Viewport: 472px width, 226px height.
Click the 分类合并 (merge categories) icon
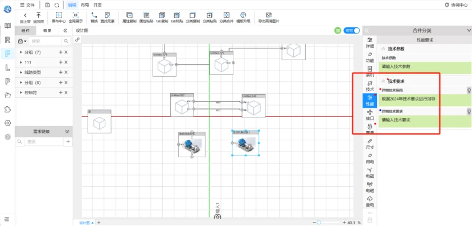tap(227, 15)
